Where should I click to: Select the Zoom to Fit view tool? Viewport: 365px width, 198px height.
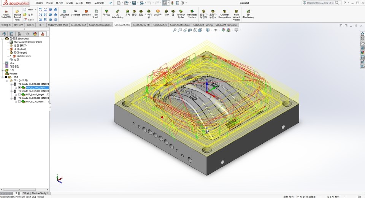point(175,30)
